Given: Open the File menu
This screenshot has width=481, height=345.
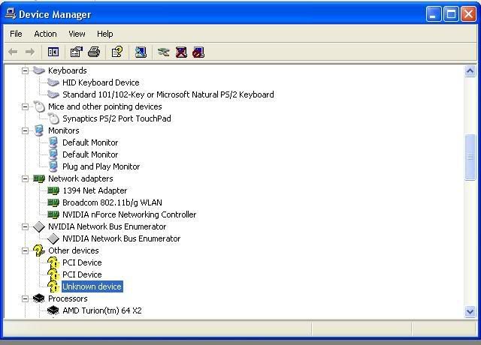Looking at the screenshot, I should point(16,34).
